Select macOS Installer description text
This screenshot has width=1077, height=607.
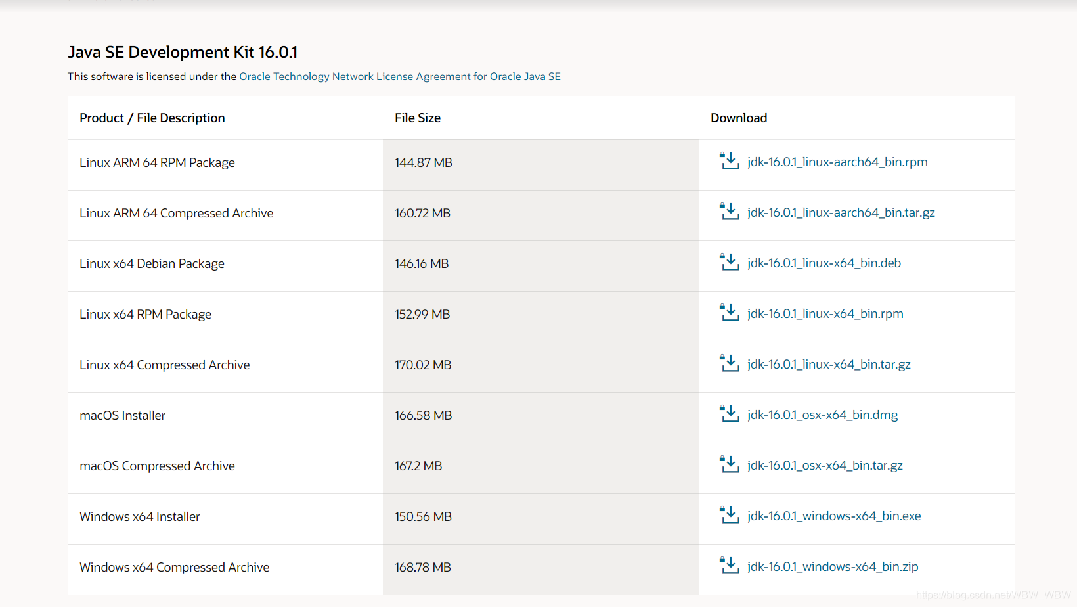click(123, 415)
